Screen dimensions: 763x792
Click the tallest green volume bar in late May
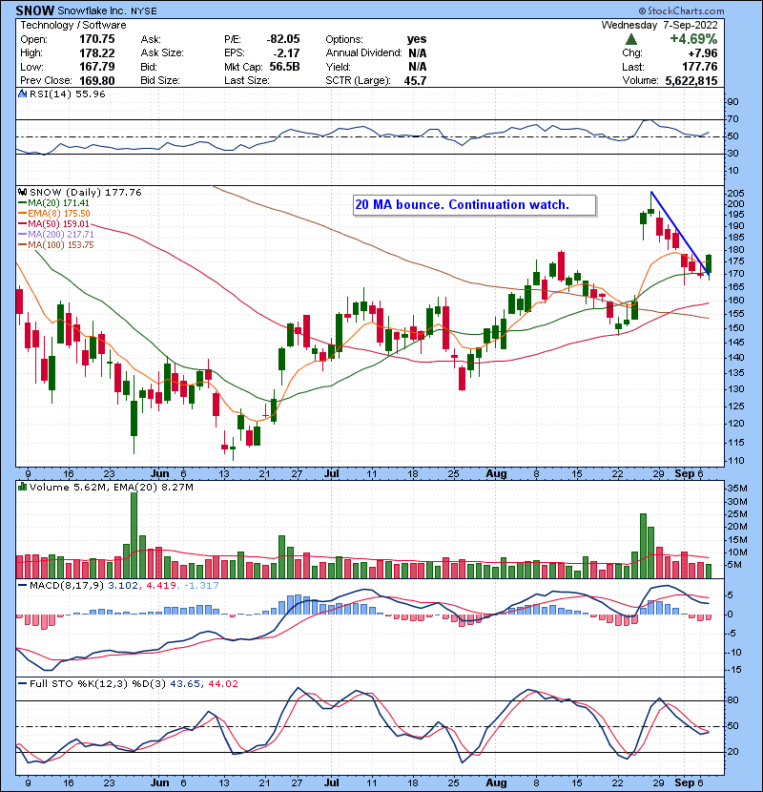[x=134, y=535]
